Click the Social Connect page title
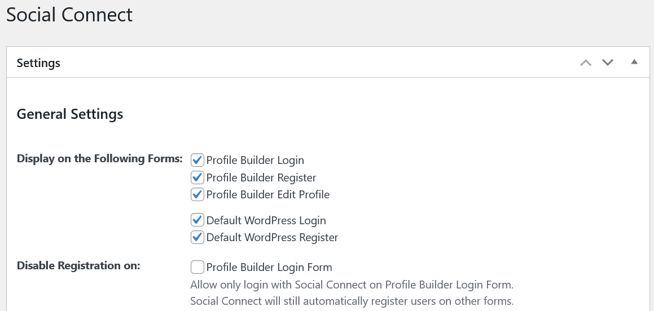The width and height of the screenshot is (654, 311). 69,15
